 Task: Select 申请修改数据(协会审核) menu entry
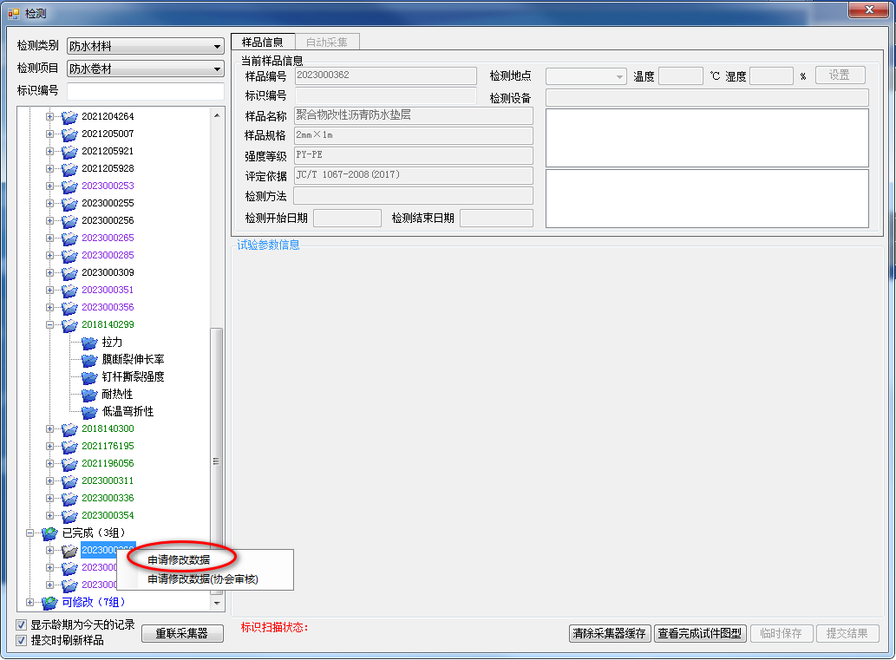pyautogui.click(x=203, y=579)
